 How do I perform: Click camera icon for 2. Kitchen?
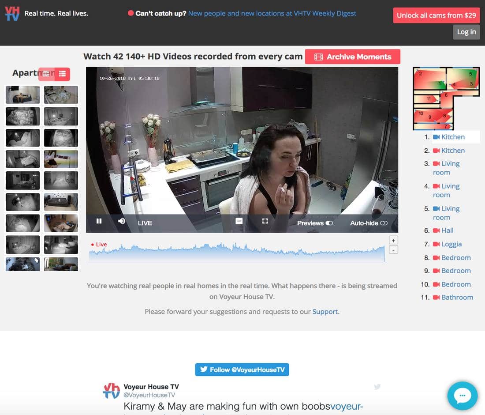tap(436, 151)
